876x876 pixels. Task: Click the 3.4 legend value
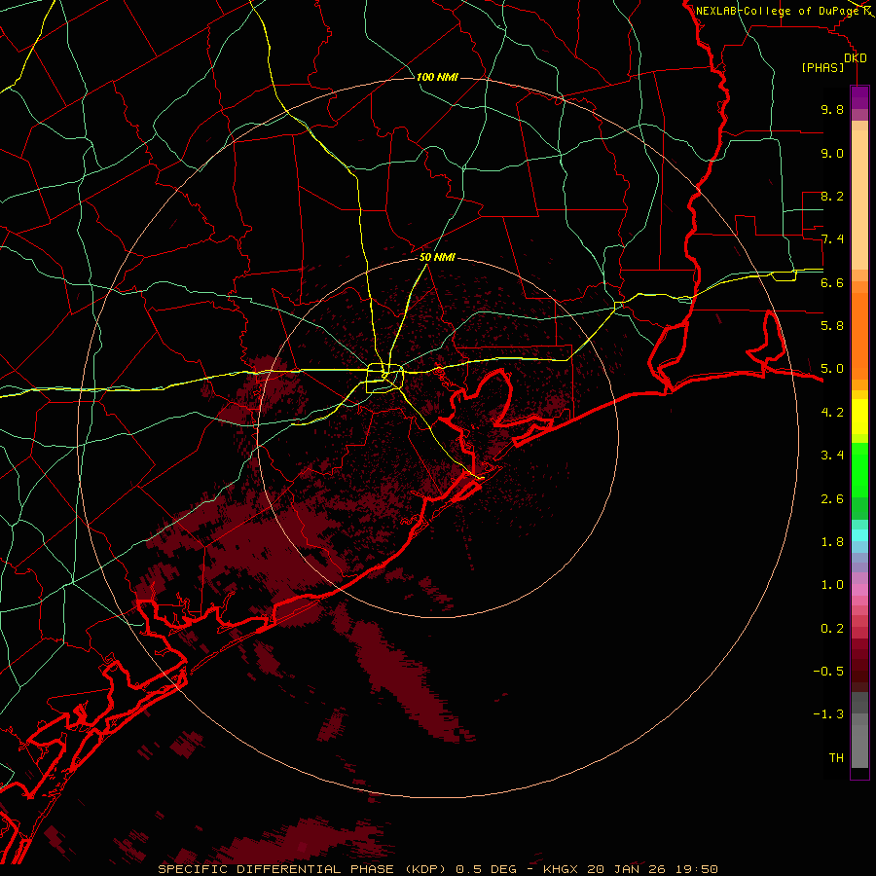tap(832, 456)
